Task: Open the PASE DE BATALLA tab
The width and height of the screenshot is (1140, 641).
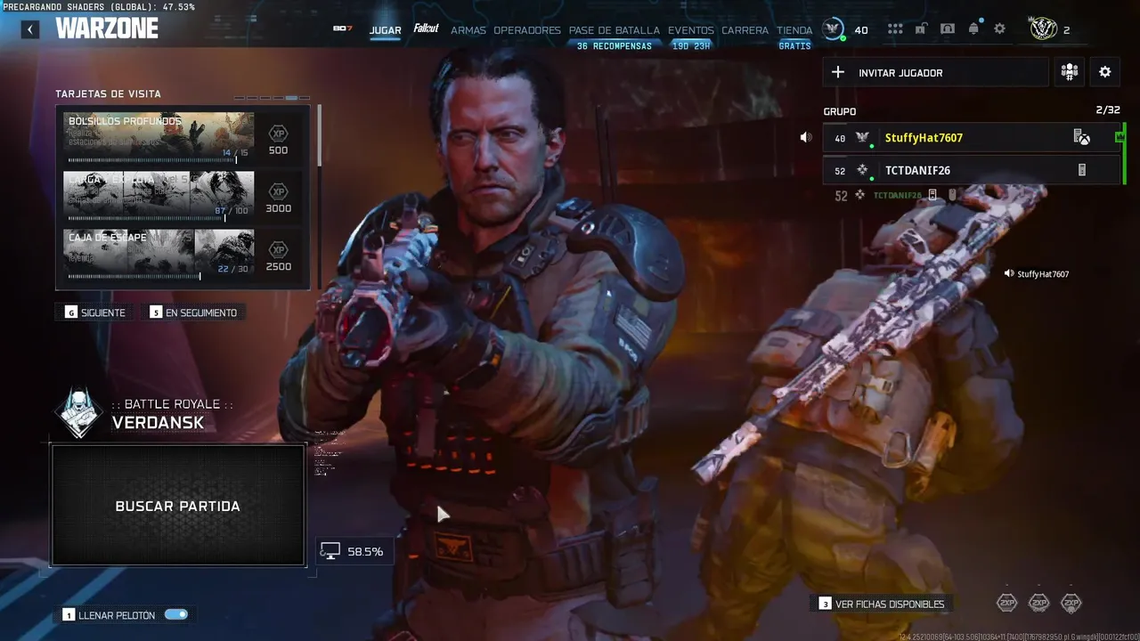Action: tap(615, 30)
